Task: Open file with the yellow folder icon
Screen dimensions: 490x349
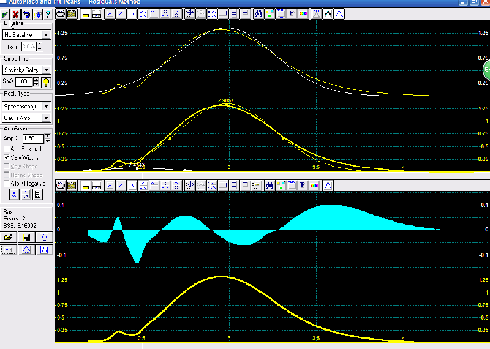Action: (x=9, y=237)
